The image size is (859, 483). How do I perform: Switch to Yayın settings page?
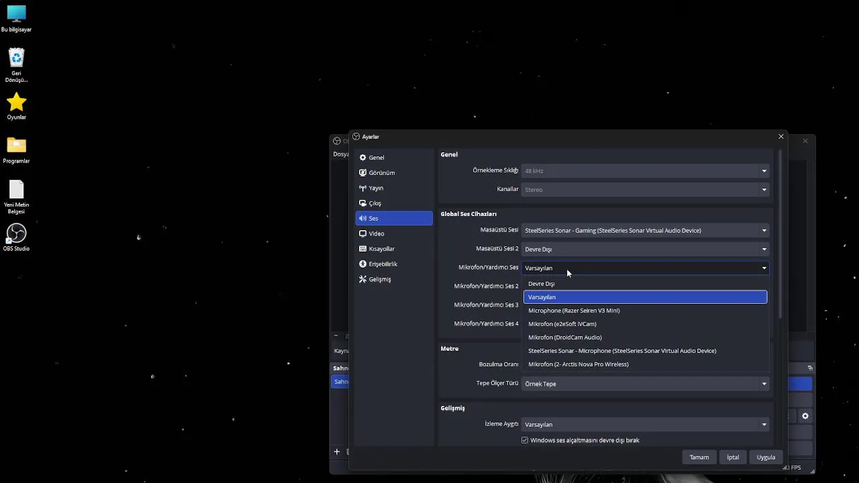click(x=394, y=189)
